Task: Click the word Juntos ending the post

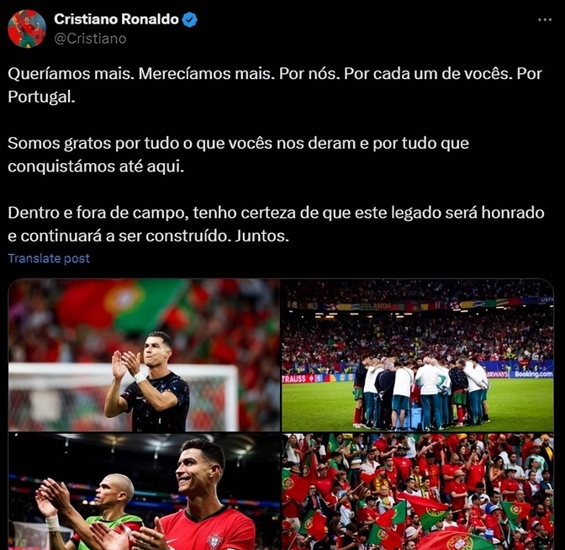Action: click(262, 236)
